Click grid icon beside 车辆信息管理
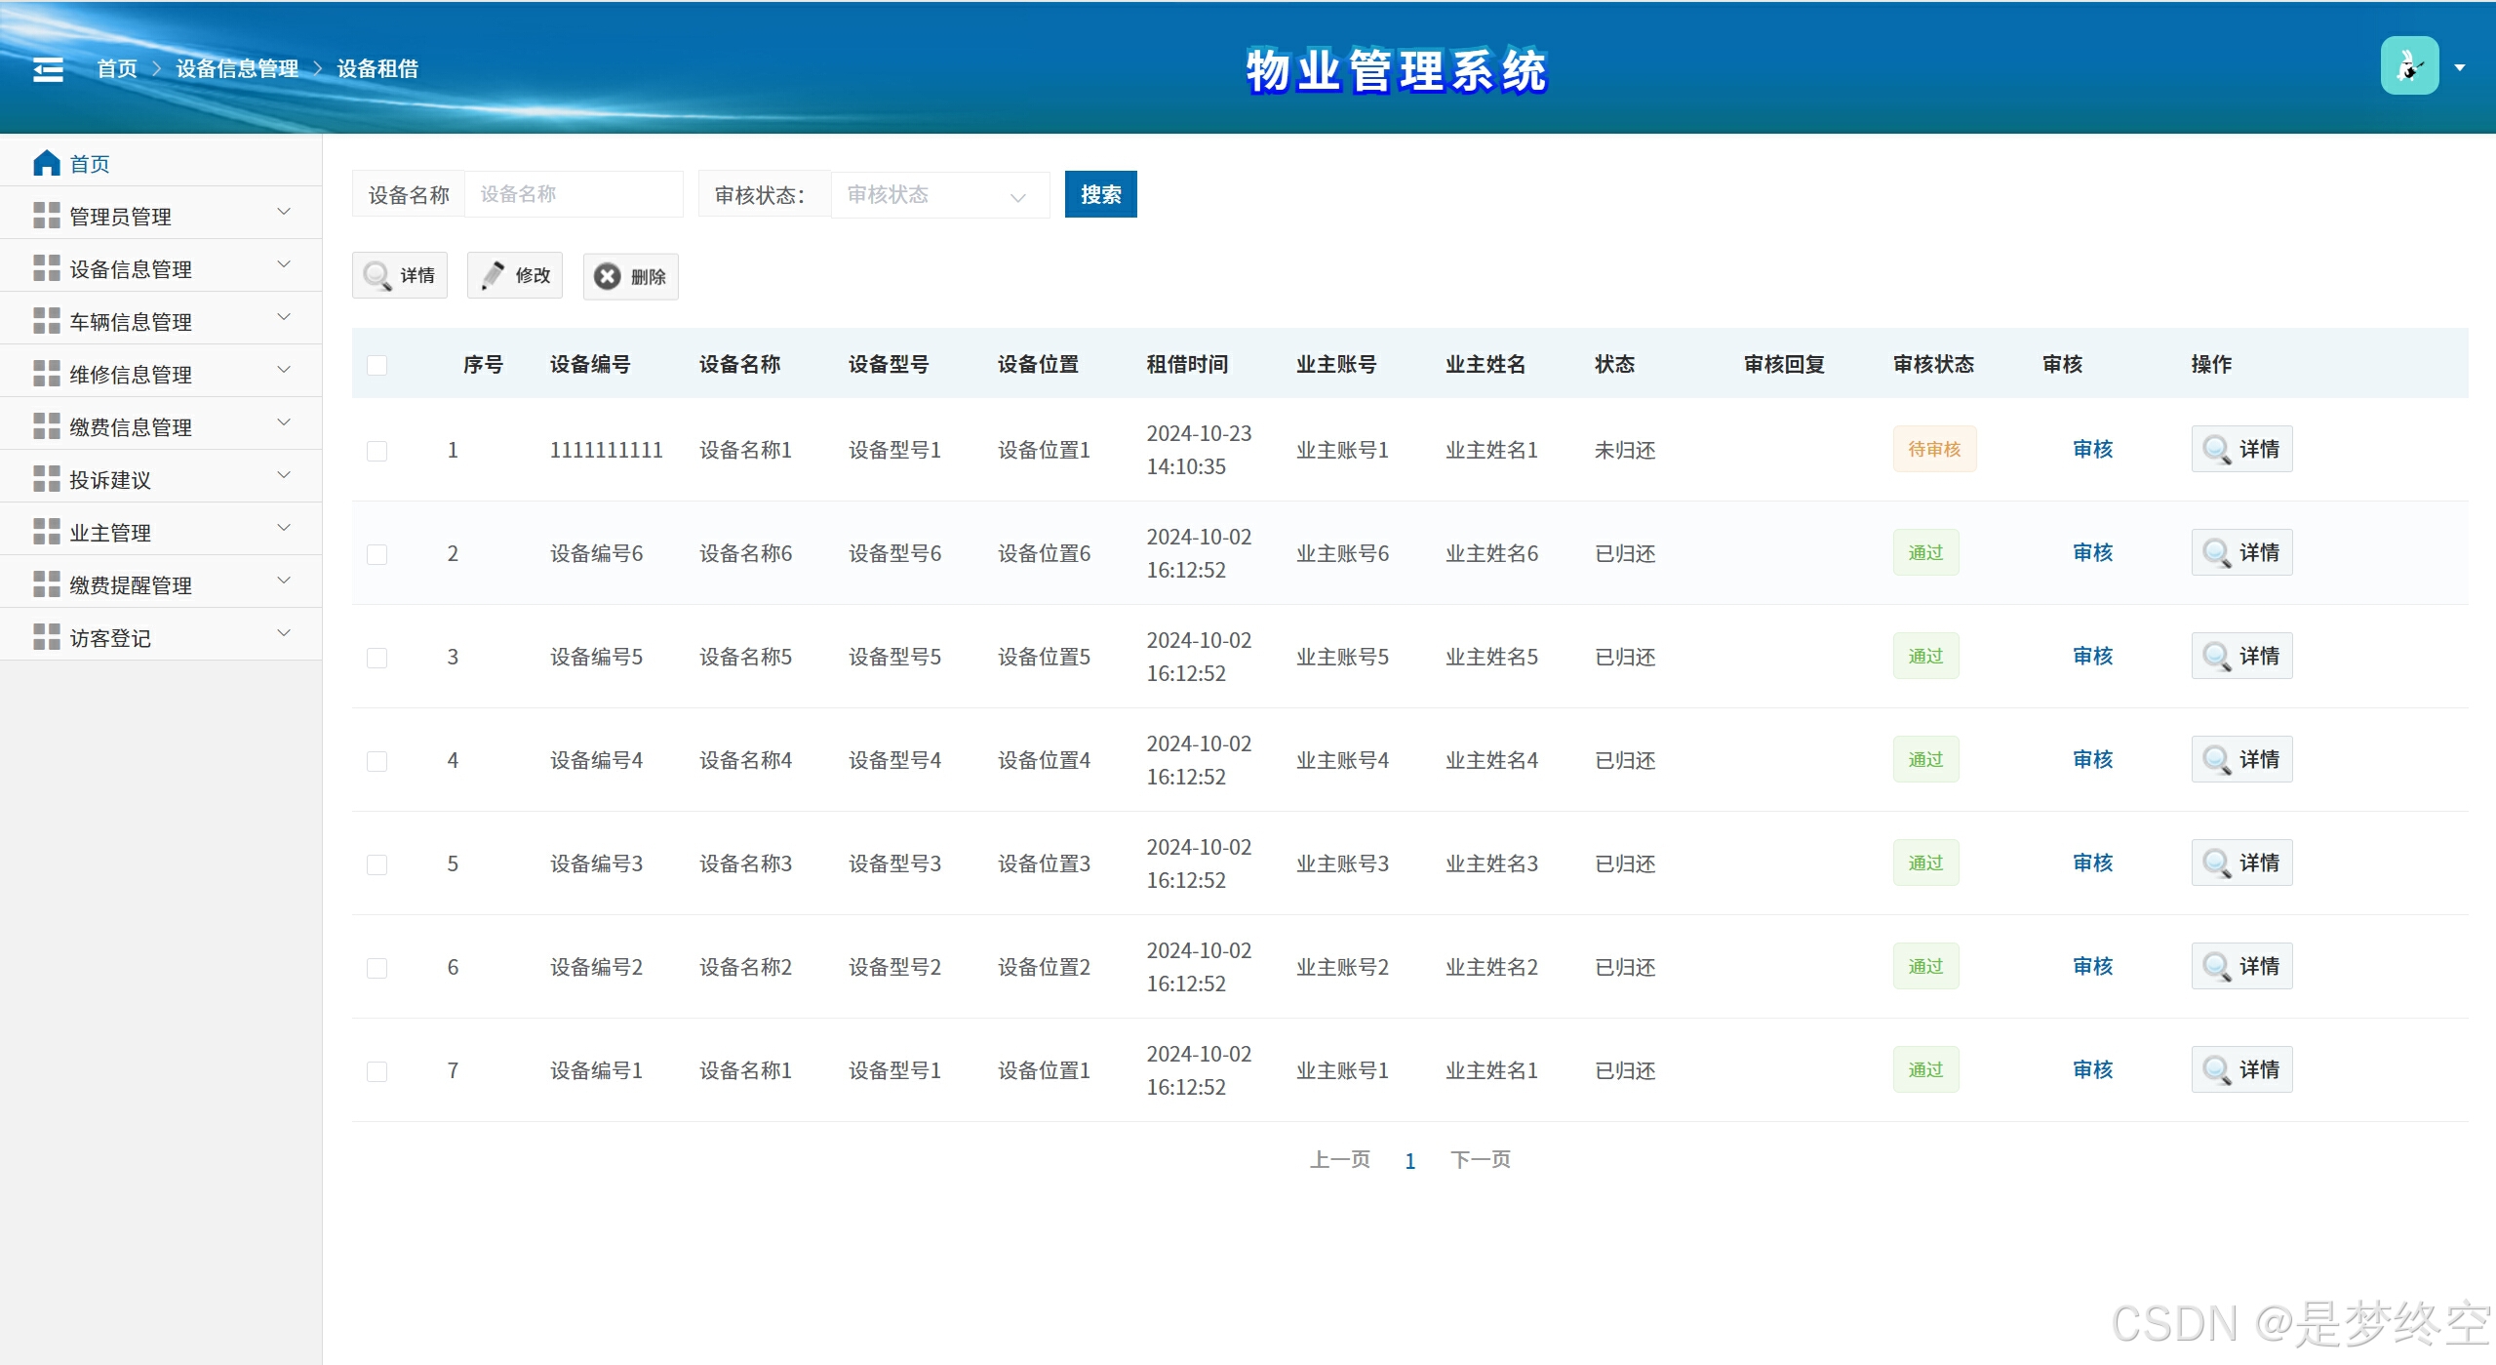This screenshot has width=2496, height=1365. tap(46, 321)
